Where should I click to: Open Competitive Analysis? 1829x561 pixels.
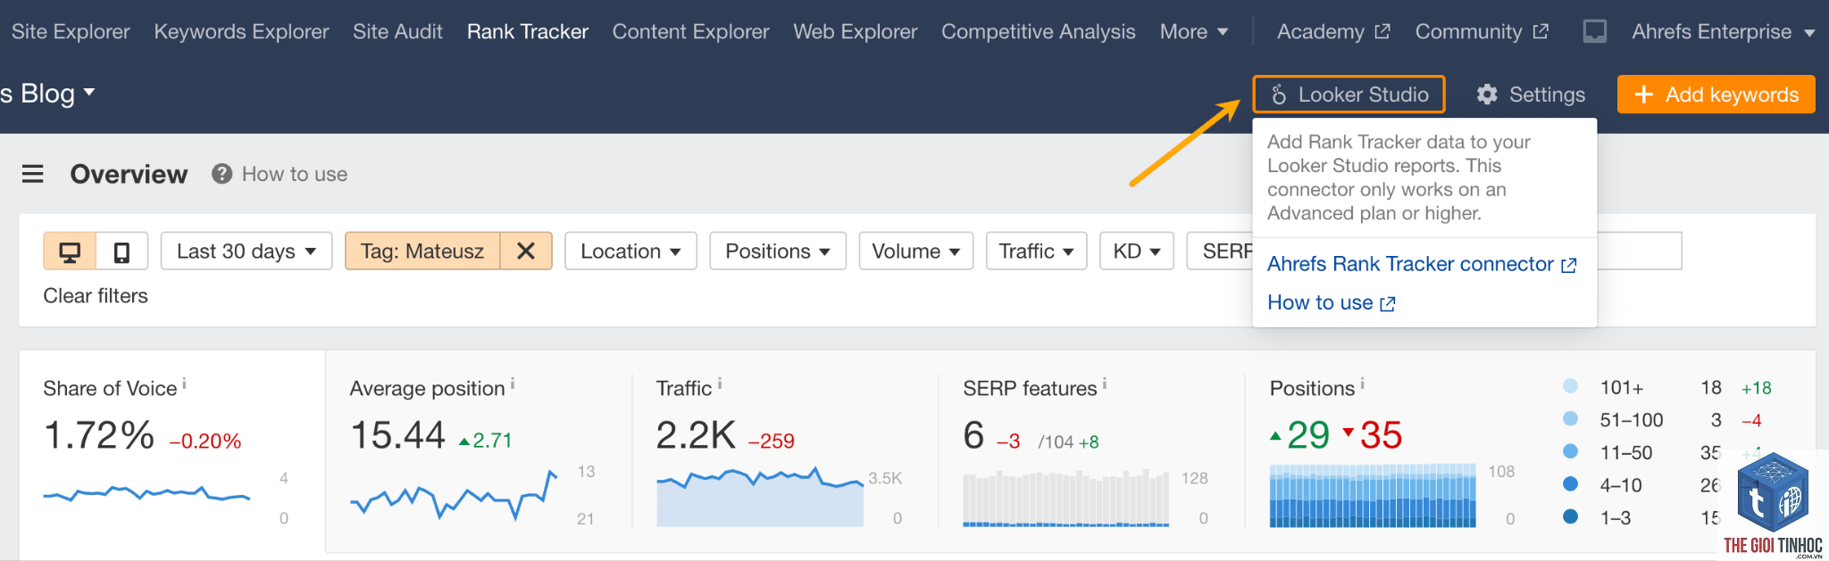[x=1038, y=31]
